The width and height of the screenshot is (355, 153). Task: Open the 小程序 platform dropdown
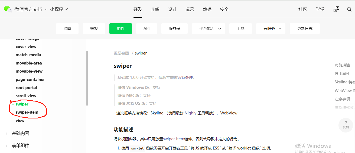click(59, 9)
